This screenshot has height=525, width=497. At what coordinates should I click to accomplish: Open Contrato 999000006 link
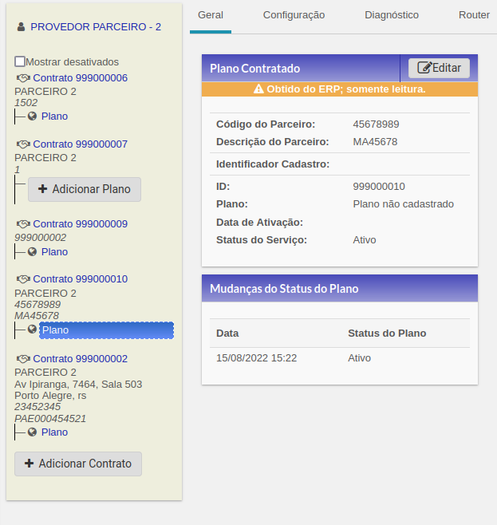(81, 78)
